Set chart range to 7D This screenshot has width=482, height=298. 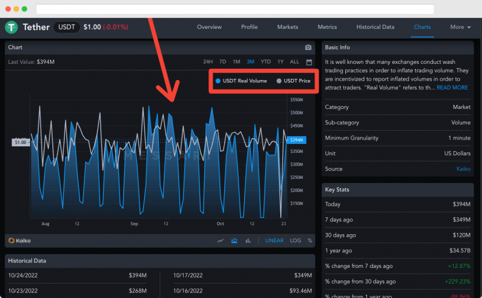(x=222, y=62)
